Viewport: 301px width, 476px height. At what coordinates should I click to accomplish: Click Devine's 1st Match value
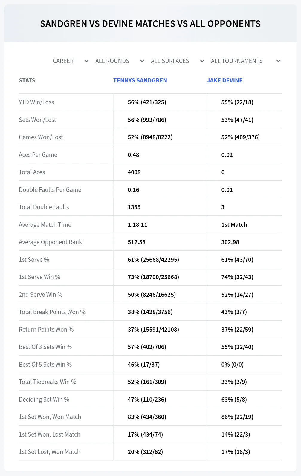pyautogui.click(x=234, y=225)
